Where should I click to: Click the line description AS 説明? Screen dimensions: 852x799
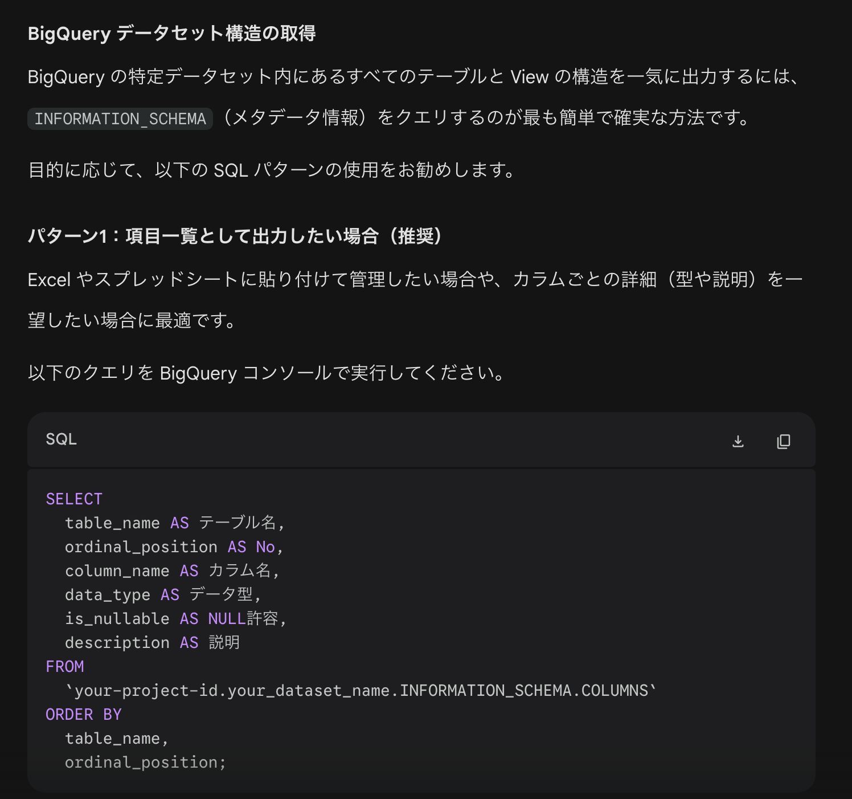click(152, 643)
